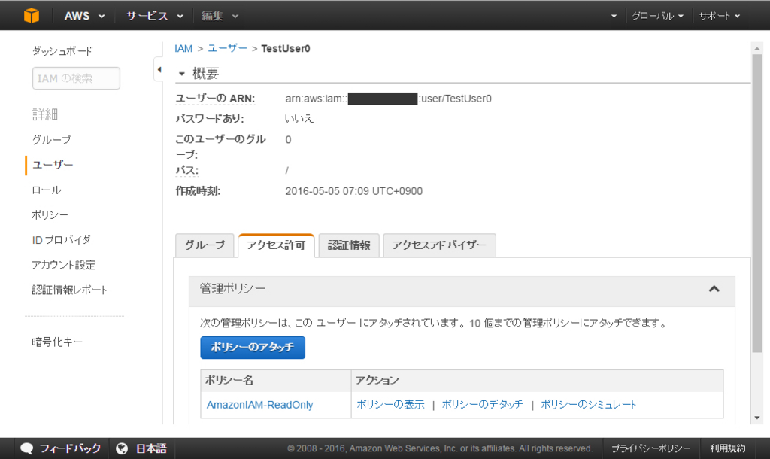770x459 pixels.
Task: Select ロール in the sidebar
Action: (x=45, y=190)
